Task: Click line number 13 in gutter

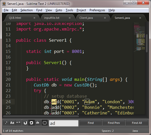Action: (8, 40)
